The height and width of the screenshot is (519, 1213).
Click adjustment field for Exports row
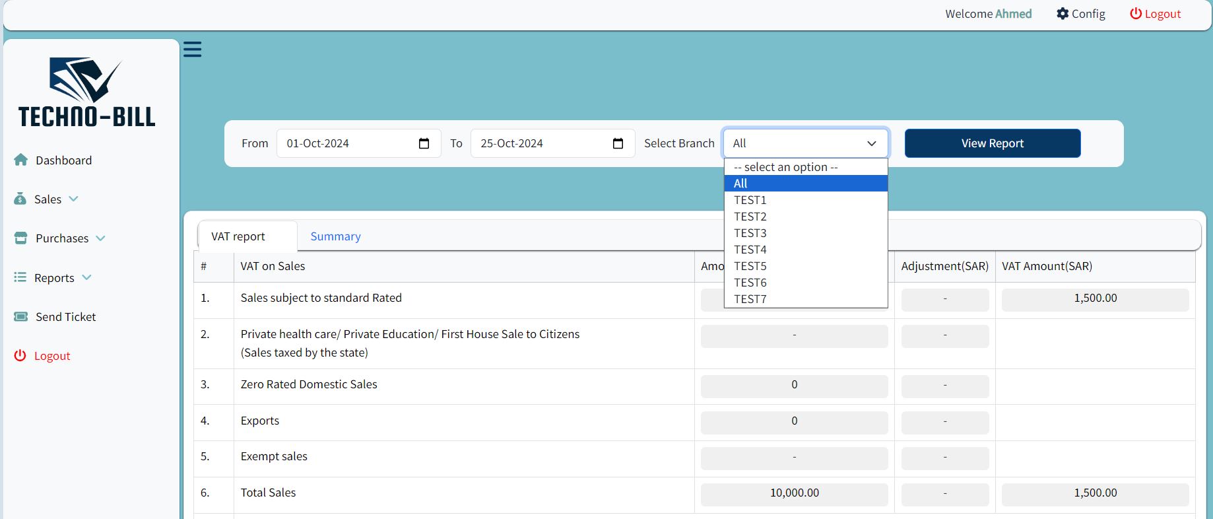click(x=945, y=423)
